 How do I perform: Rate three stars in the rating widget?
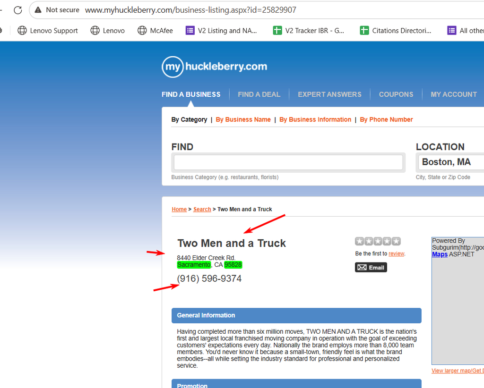tap(378, 241)
